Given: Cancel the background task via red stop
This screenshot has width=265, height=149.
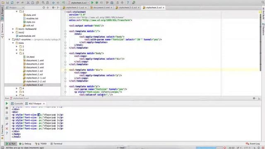Looking at the screenshot, I should point(224,148).
